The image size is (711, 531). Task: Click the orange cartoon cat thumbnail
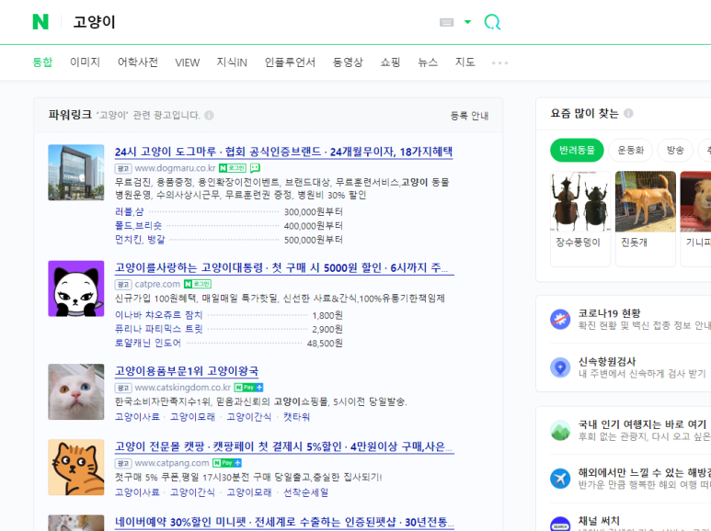(76, 467)
